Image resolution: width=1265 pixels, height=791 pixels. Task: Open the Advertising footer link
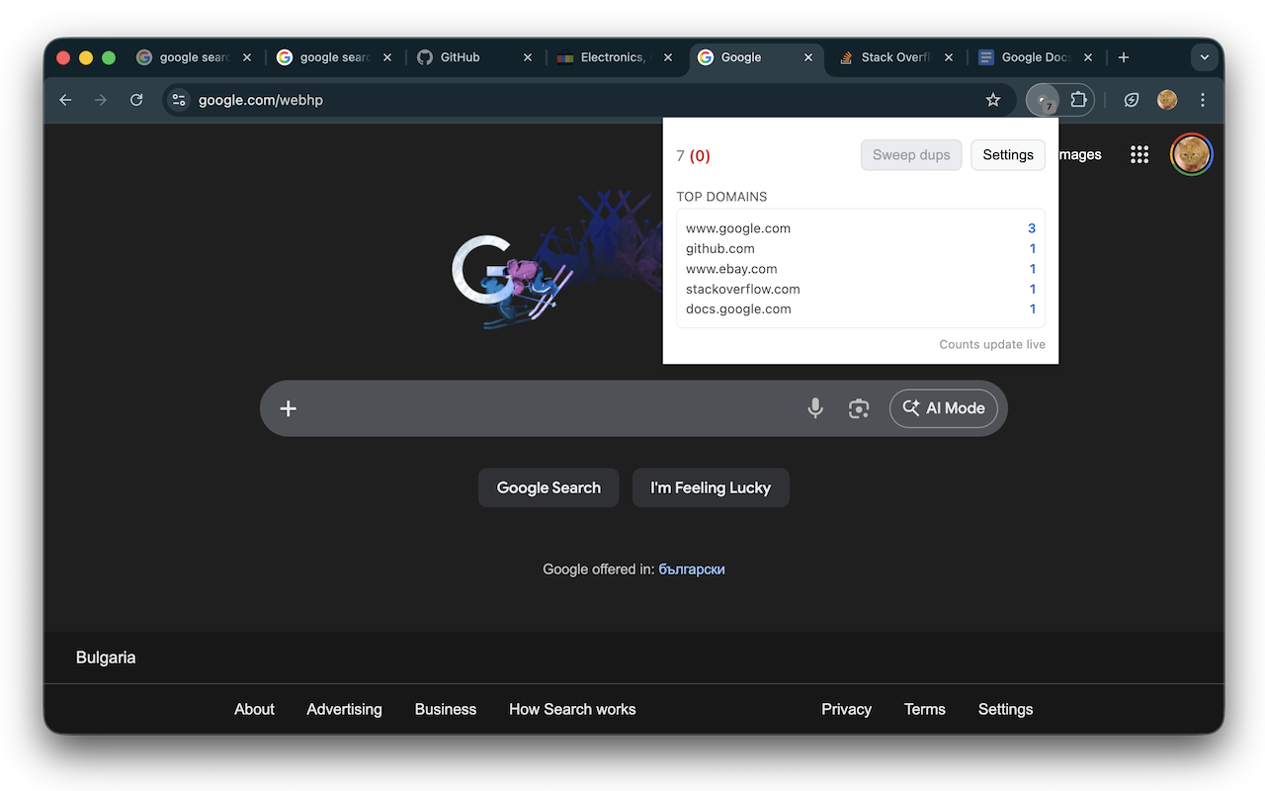(x=344, y=709)
